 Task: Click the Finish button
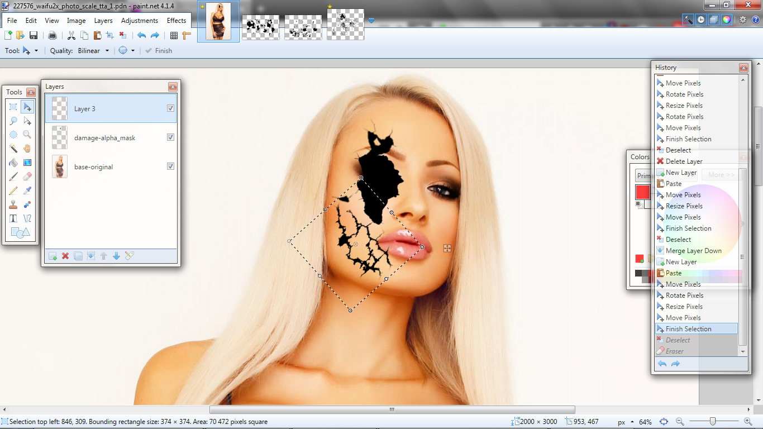click(159, 51)
